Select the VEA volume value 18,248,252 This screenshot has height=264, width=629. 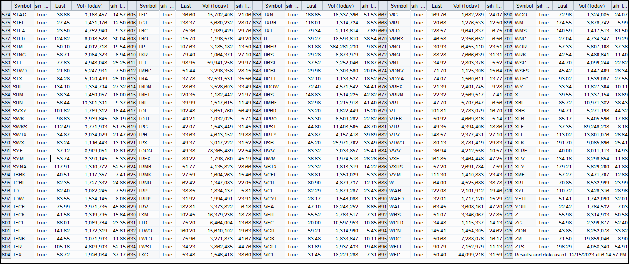click(x=342, y=207)
